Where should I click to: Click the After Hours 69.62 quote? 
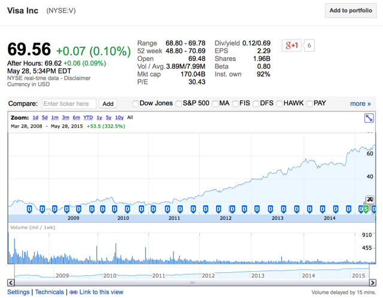click(x=56, y=63)
